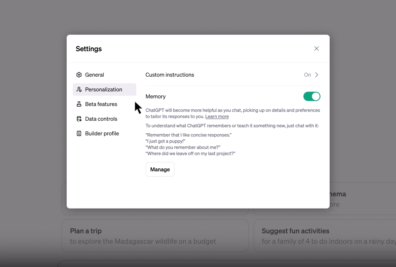Turn off the Memory toggle
This screenshot has height=267, width=396.
coord(312,97)
